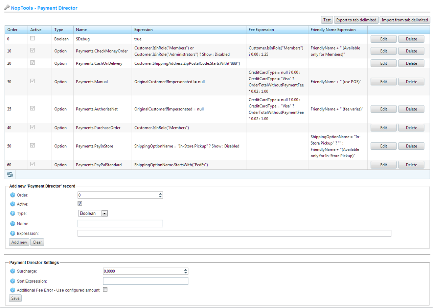Screen dimensions: 433x308
Task: Click help icon next to Sort Expression
Action: coord(13,281)
